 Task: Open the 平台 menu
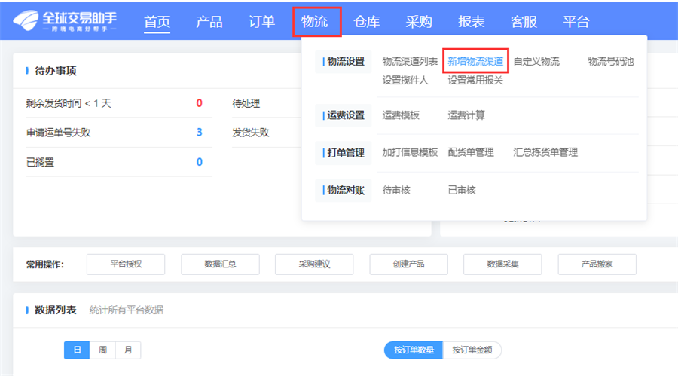point(576,21)
